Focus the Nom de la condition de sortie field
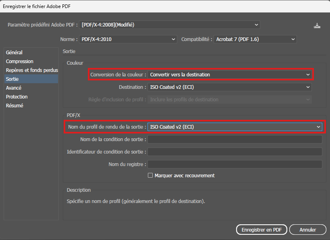The image size is (330, 240). (x=235, y=139)
